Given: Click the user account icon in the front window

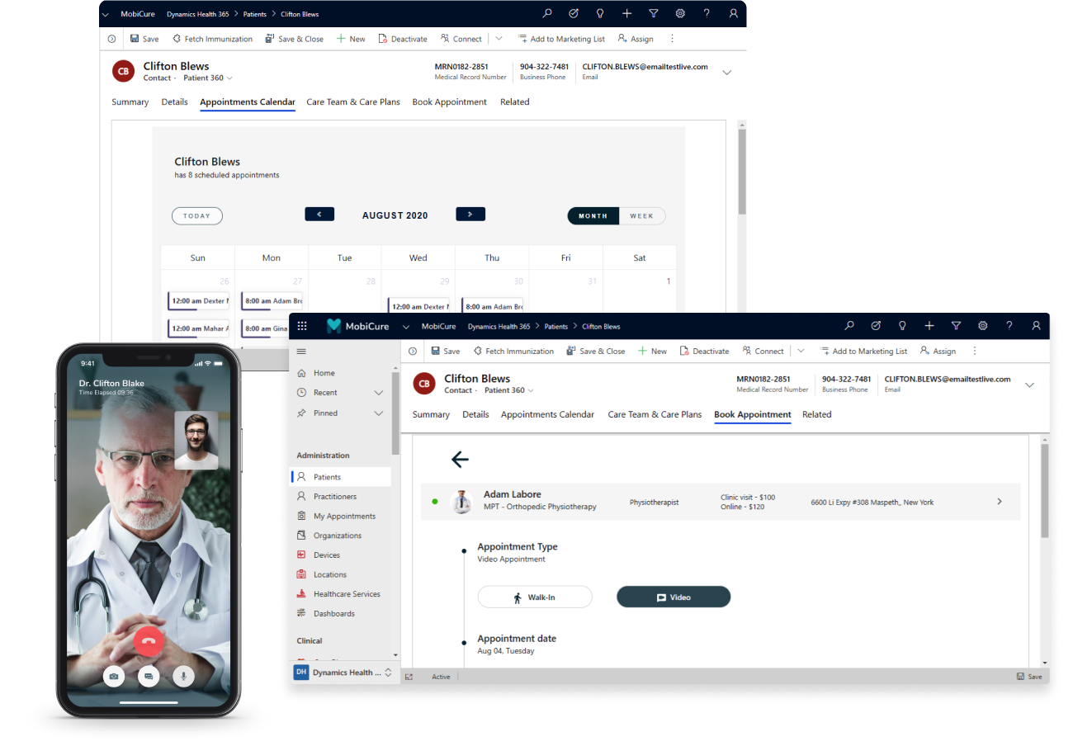Looking at the screenshot, I should point(1035,326).
